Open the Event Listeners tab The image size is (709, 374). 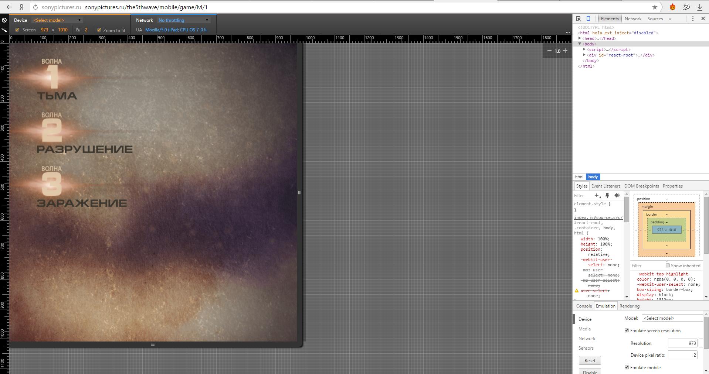click(605, 186)
